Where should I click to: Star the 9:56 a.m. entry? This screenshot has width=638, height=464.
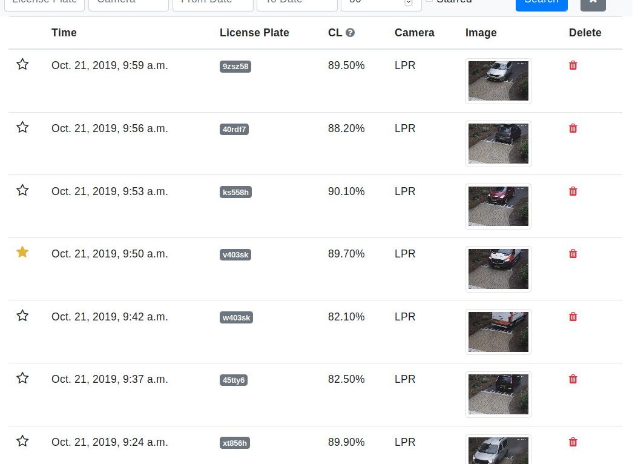pos(22,127)
